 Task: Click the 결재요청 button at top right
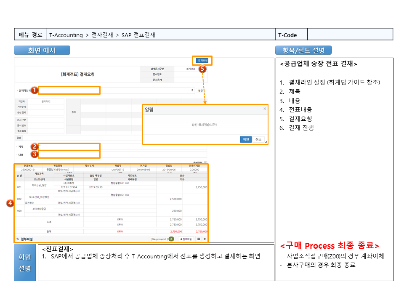[202, 61]
